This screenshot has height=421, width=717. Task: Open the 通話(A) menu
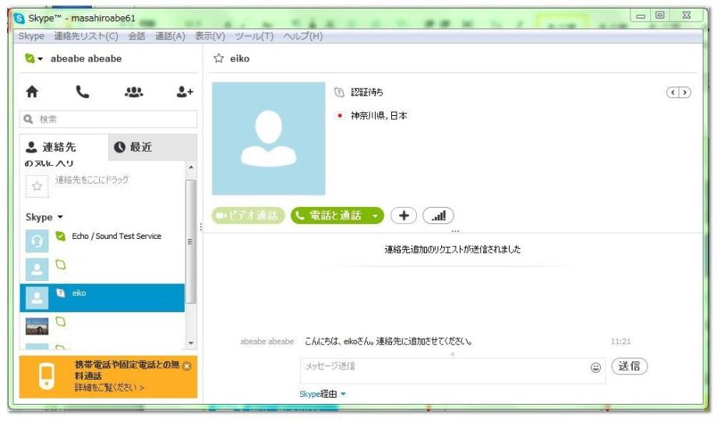point(170,36)
